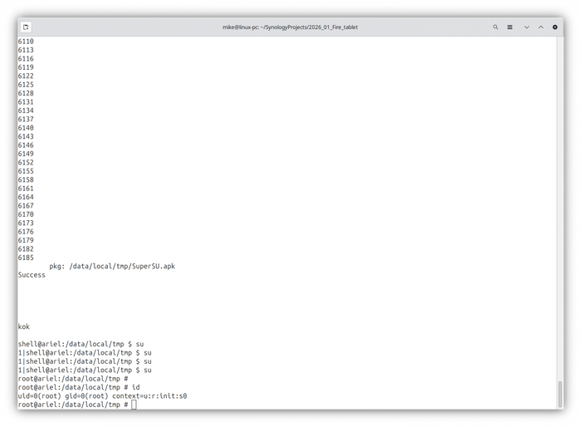Open the hamburger main menu
The width and height of the screenshot is (581, 427).
[x=510, y=27]
